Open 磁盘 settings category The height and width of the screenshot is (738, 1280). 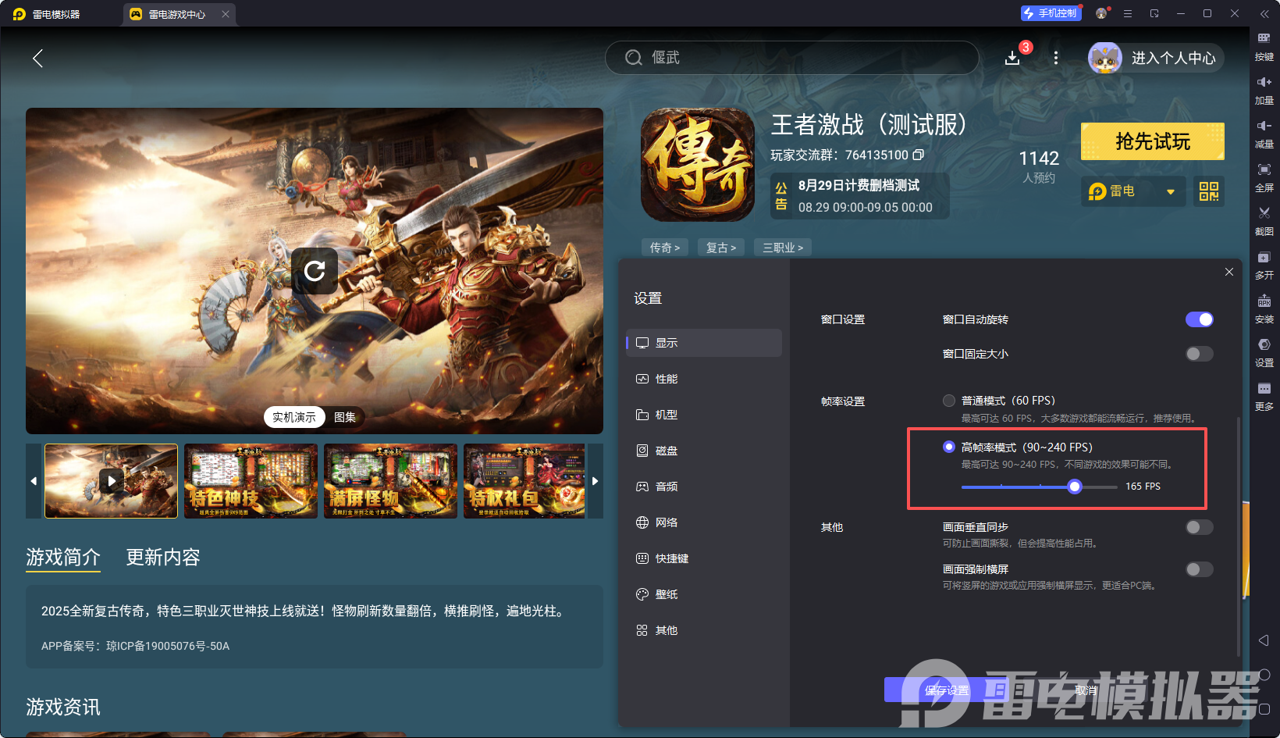[x=704, y=451]
